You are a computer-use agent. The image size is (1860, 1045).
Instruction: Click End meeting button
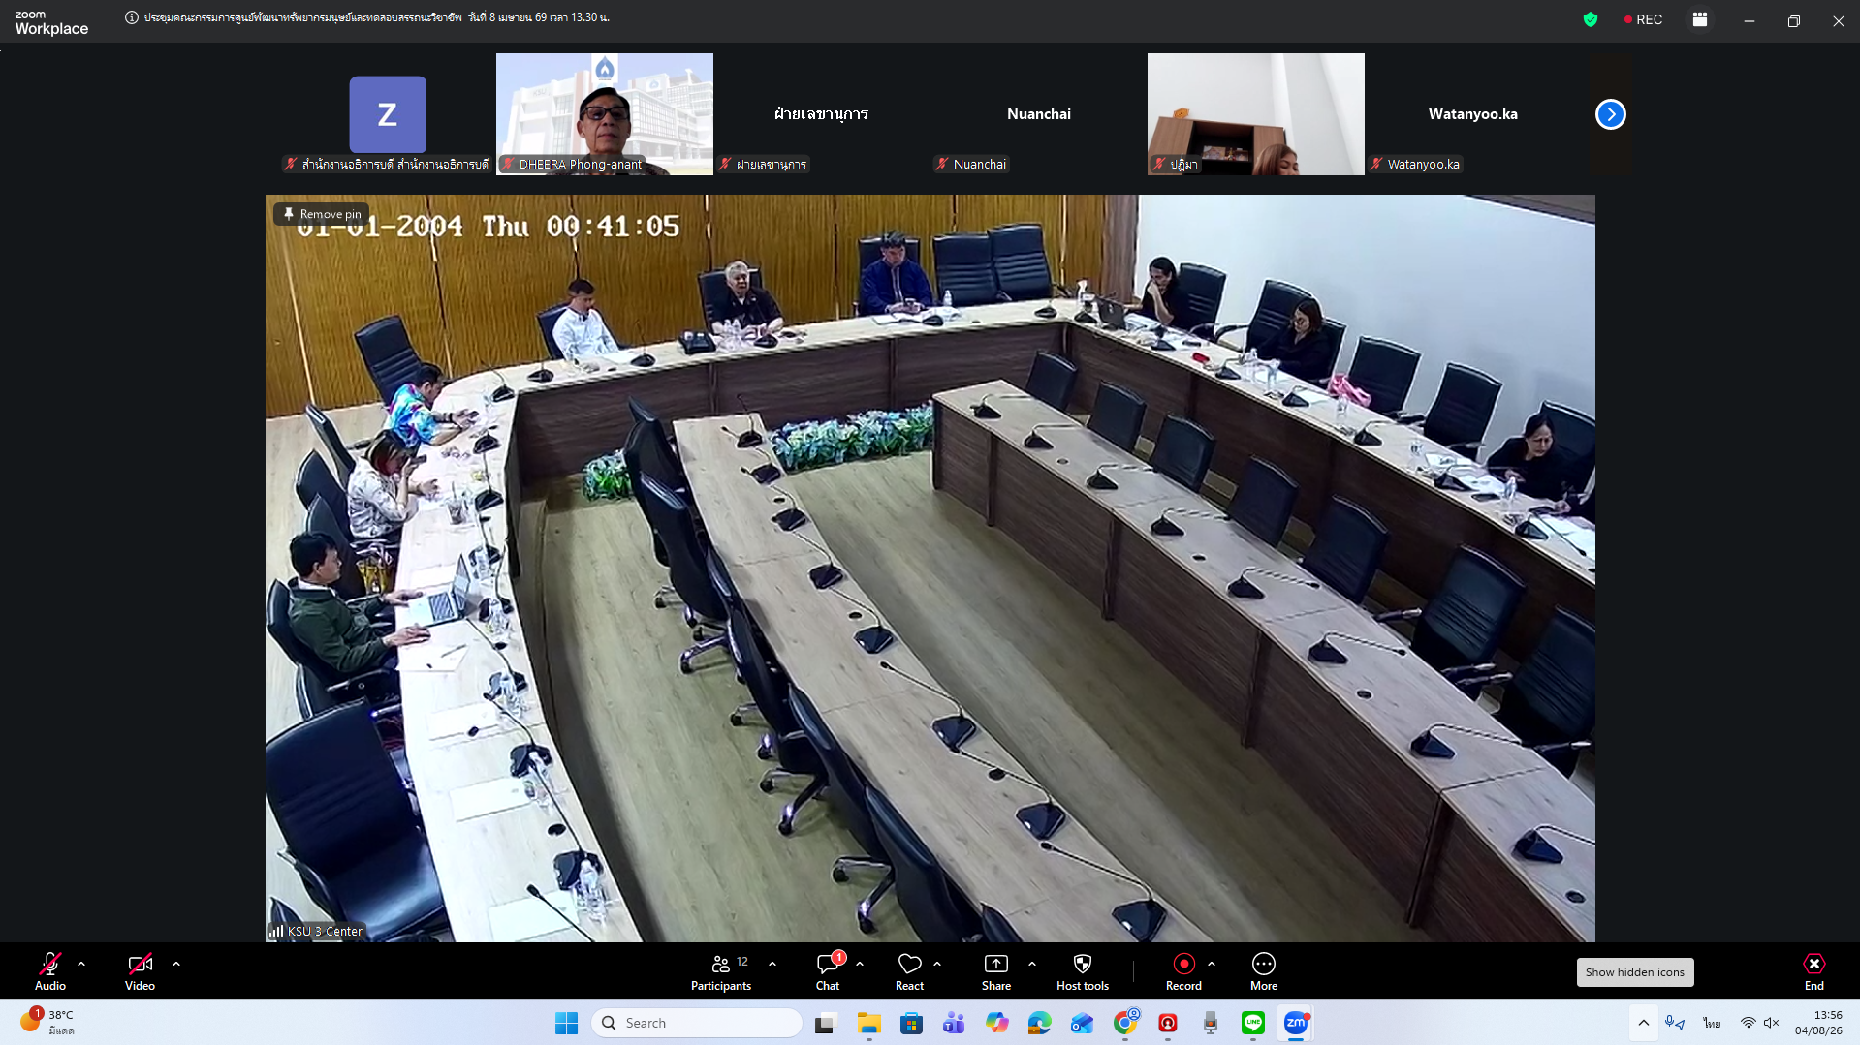pyautogui.click(x=1813, y=971)
